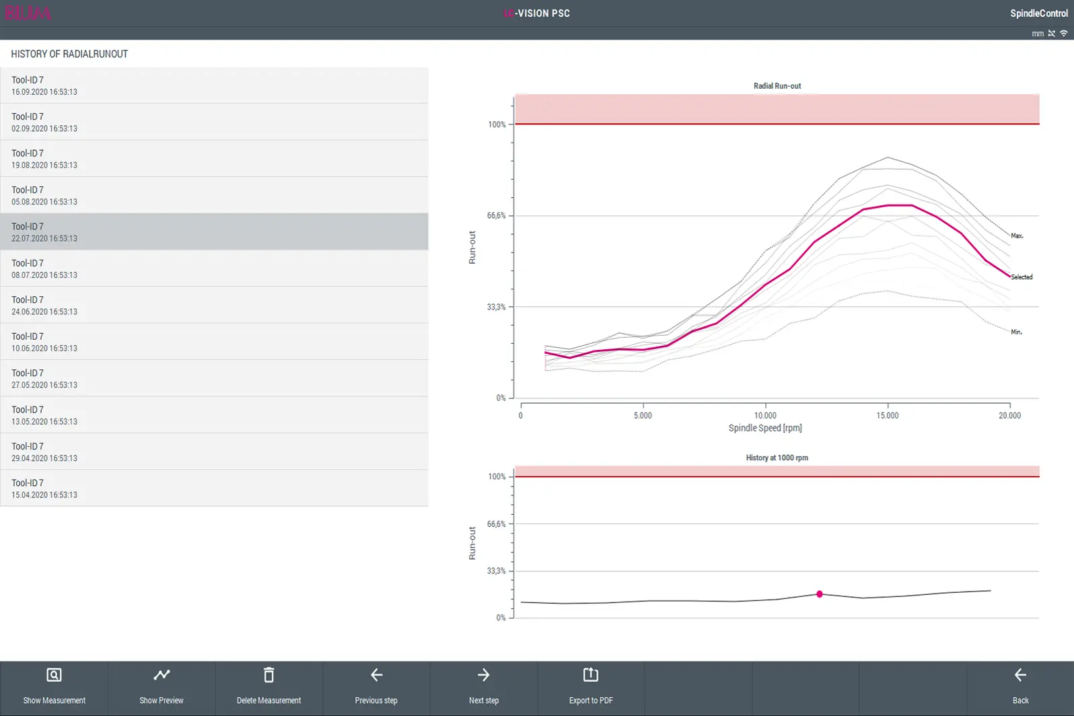Click the pink marker on history chart
Screen dimensions: 1074x716
click(x=819, y=594)
